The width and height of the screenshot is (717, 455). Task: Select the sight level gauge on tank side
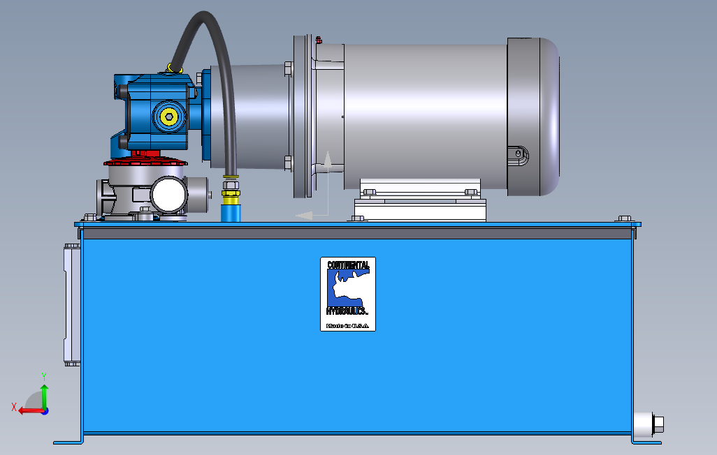click(x=72, y=305)
